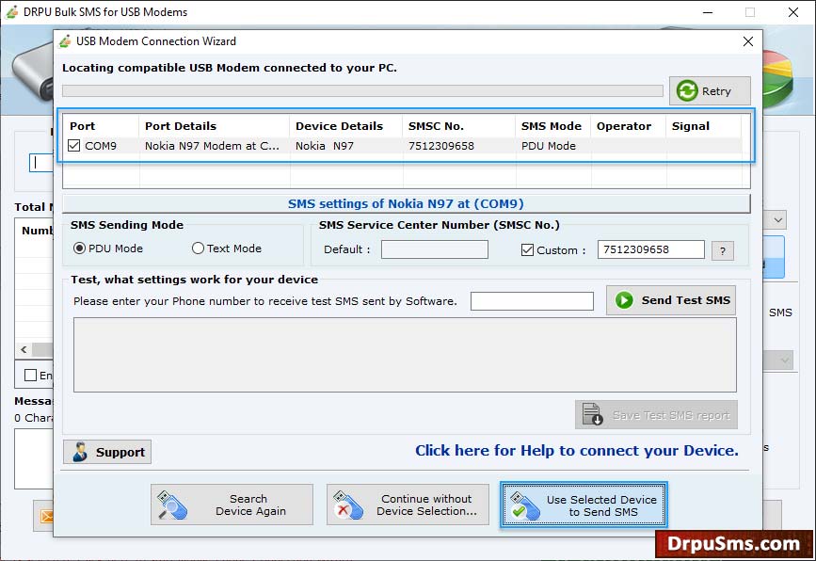
Task: Click the SMS Mode column header
Action: tap(552, 126)
